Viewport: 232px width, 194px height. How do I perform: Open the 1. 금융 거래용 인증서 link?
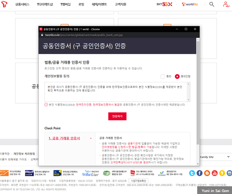point(64,138)
